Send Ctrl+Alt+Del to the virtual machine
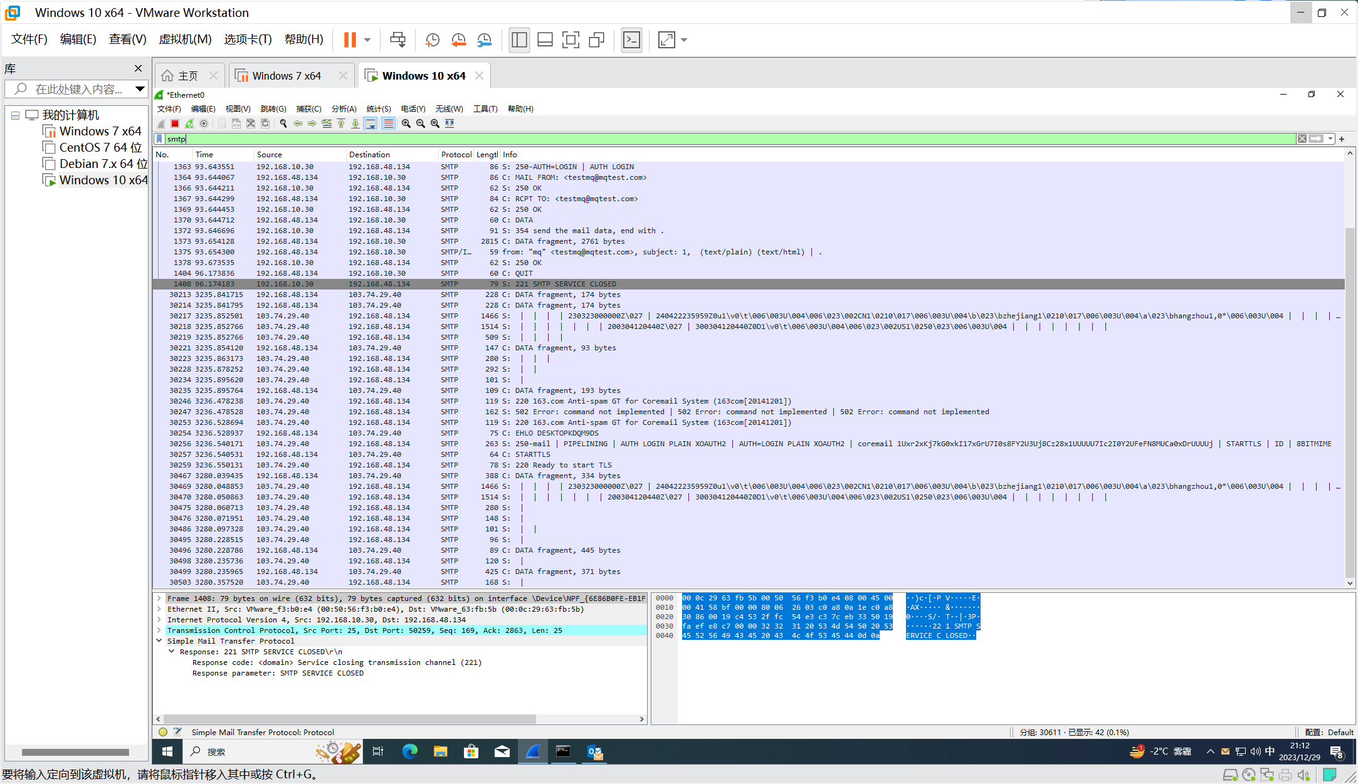This screenshot has width=1358, height=784. pyautogui.click(x=397, y=40)
